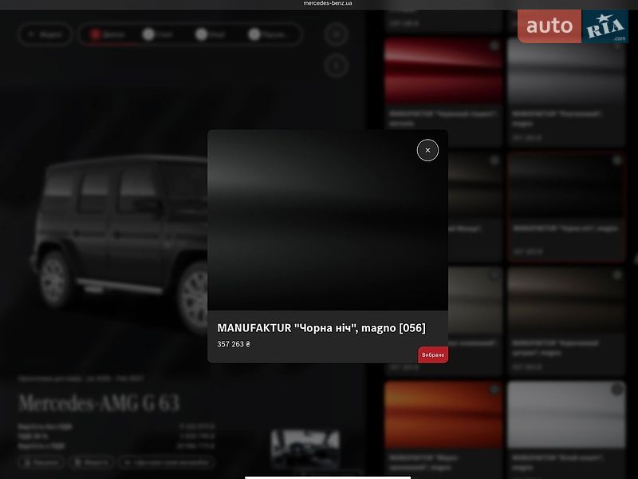Image resolution: width=638 pixels, height=479 pixels.
Task: Open the interior view thumbnail
Action: coord(305,449)
